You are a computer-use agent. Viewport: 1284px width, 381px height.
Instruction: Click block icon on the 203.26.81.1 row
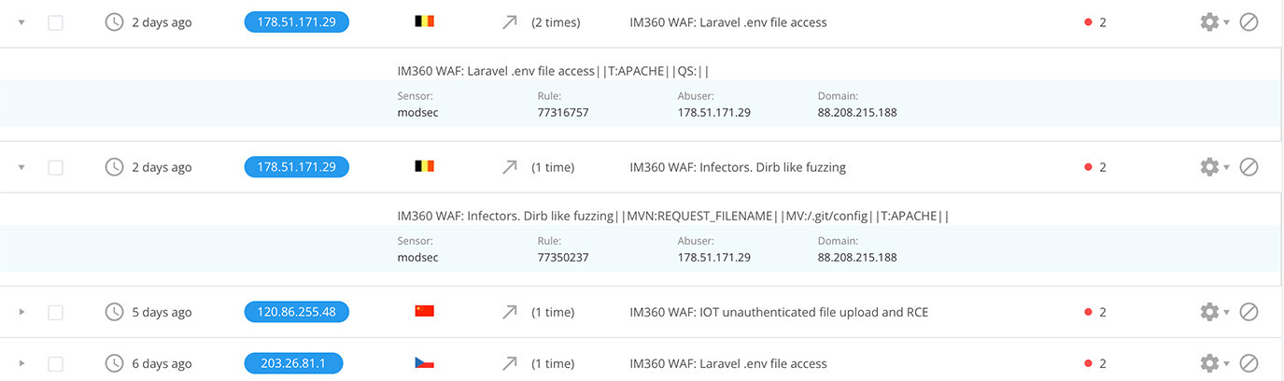(1249, 363)
